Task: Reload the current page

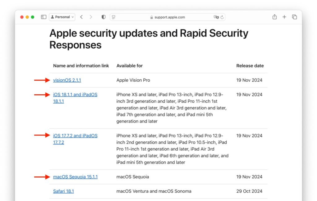Action: tap(222, 17)
